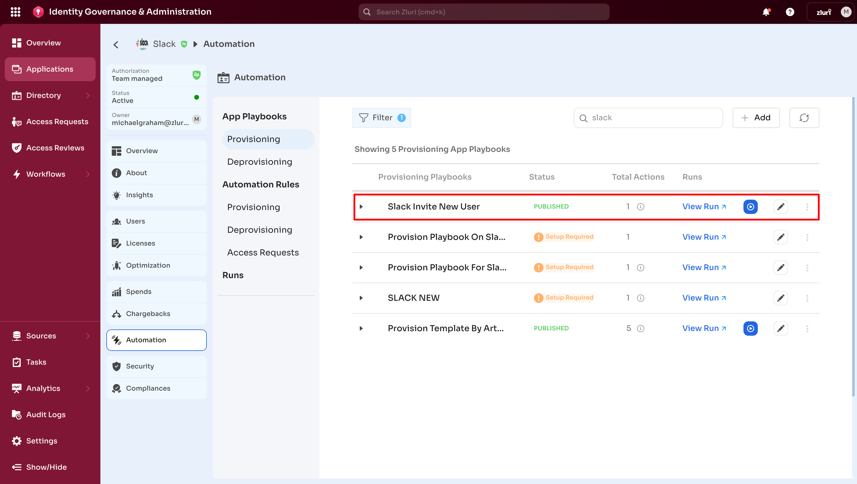Expand the Workflows sidebar submenu
This screenshot has width=857, height=484.
[88, 174]
